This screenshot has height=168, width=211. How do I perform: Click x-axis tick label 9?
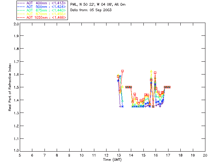[x=69, y=155]
